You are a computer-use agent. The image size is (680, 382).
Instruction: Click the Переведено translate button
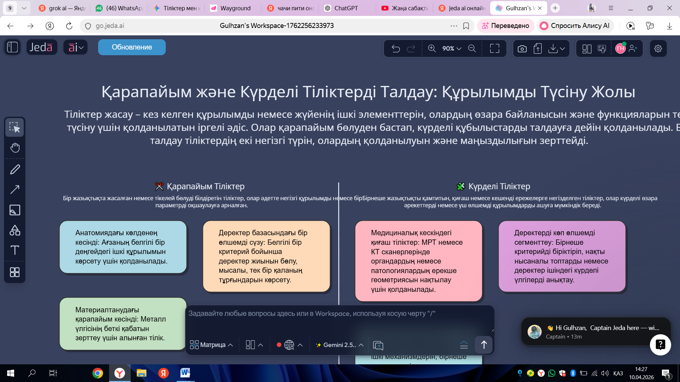(x=505, y=25)
